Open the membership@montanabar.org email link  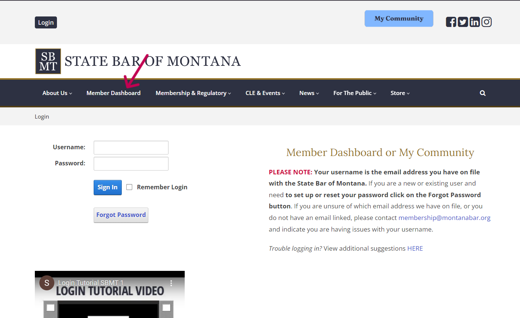pos(444,218)
